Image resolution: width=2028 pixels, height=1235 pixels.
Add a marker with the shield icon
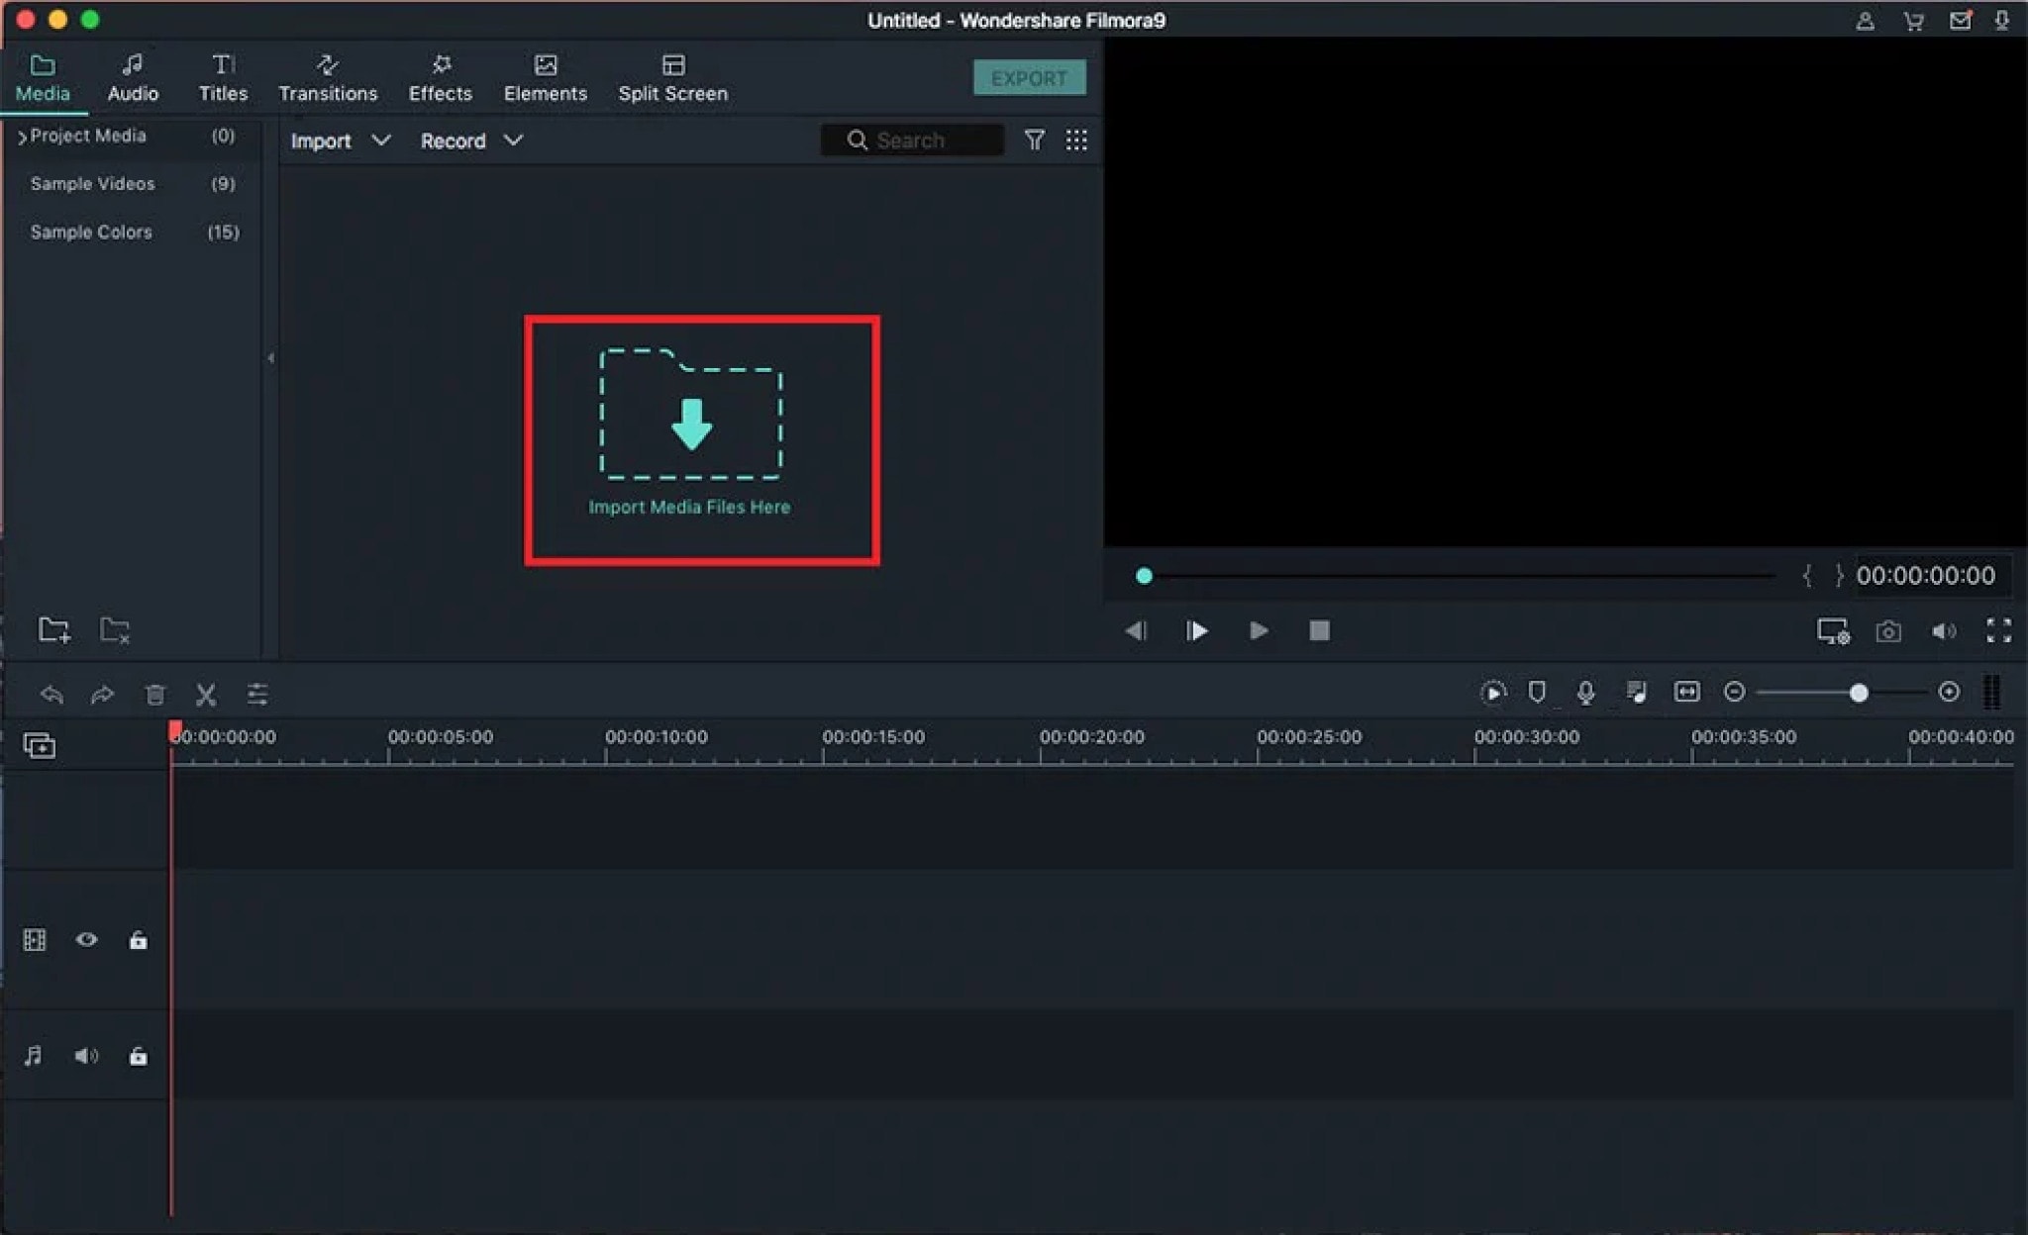tap(1536, 692)
